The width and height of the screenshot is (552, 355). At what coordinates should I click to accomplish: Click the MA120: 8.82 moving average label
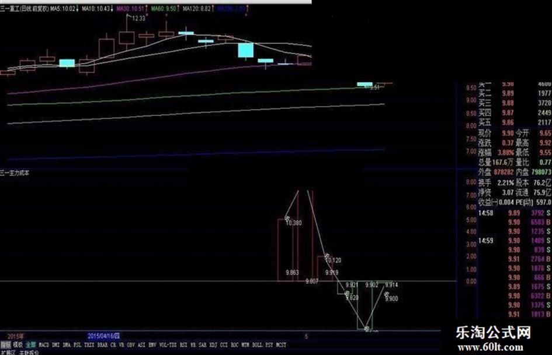(198, 8)
